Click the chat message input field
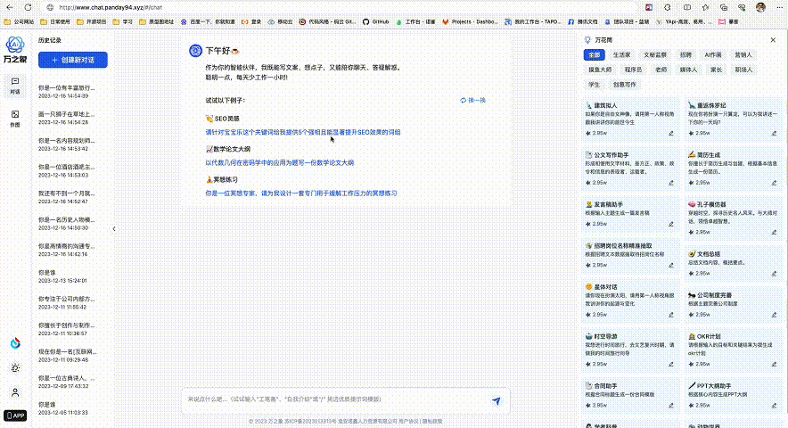The image size is (788, 428). 334,400
